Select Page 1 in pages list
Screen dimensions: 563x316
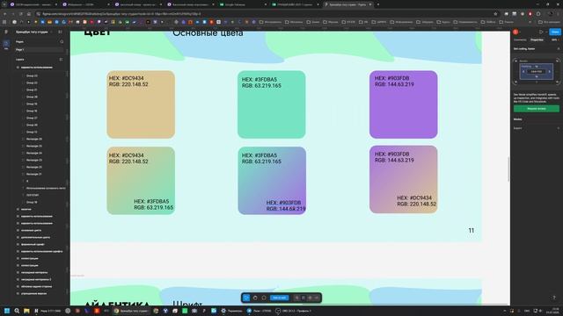[x=39, y=50]
